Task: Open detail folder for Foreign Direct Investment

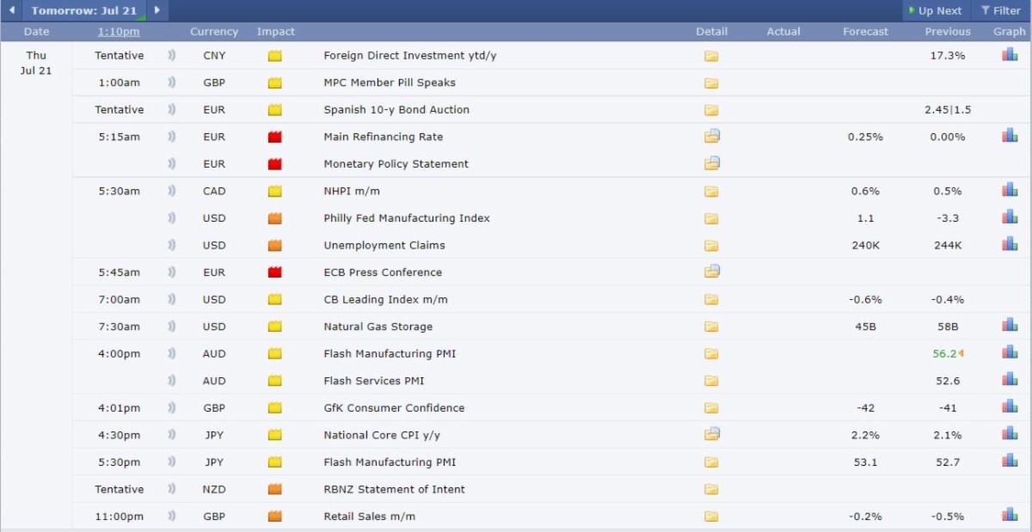Action: click(x=711, y=56)
